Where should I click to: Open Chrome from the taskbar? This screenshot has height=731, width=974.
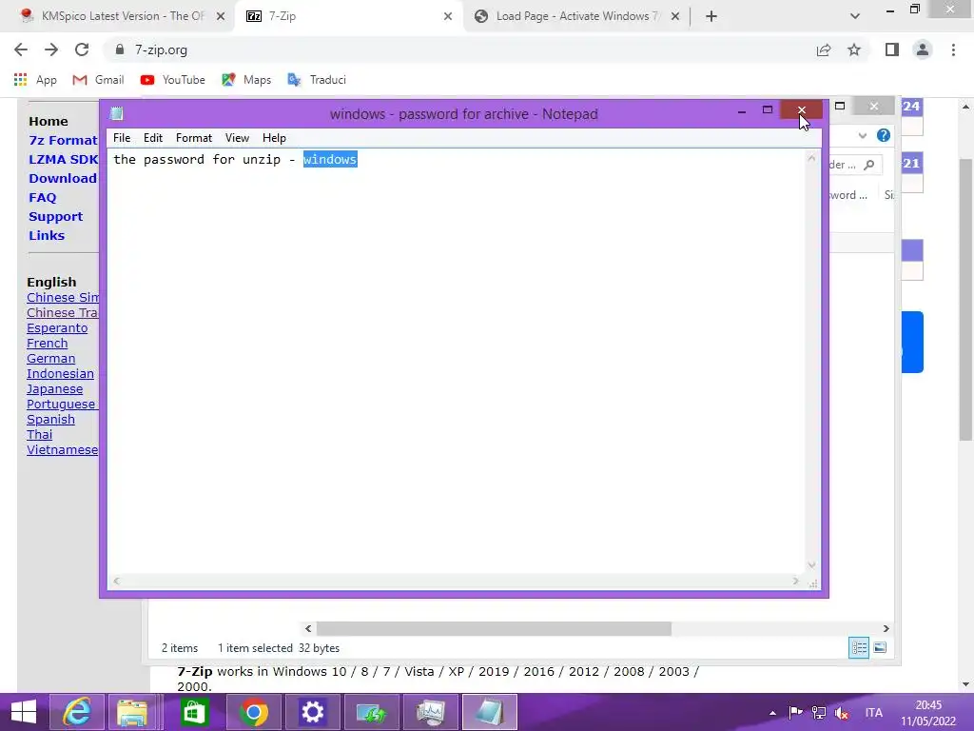(x=253, y=712)
